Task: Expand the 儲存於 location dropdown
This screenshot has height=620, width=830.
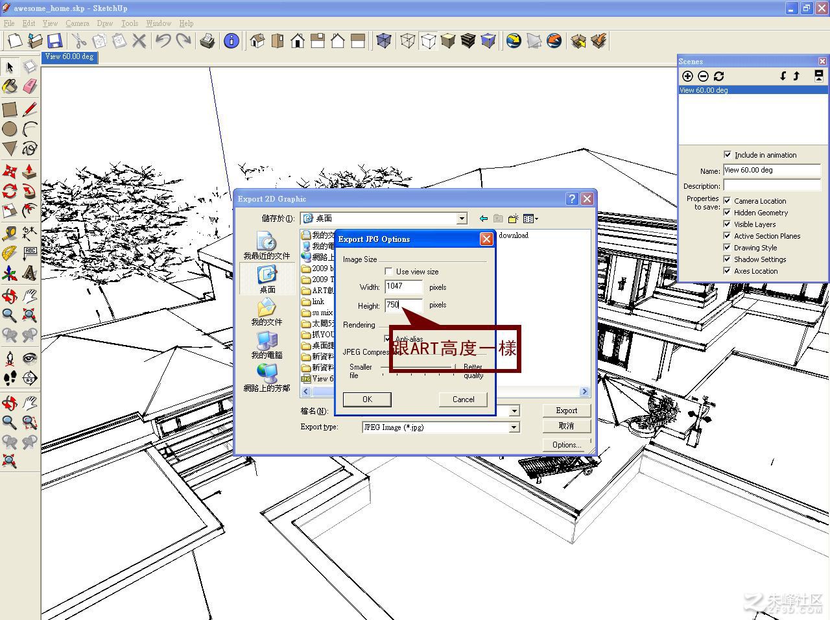Action: click(x=462, y=219)
